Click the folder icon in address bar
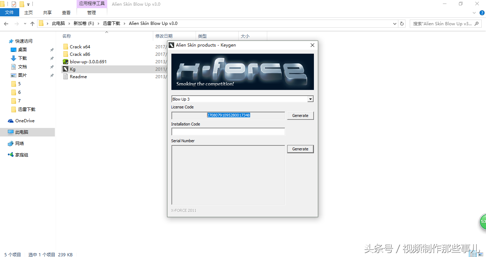This screenshot has height=257, width=486. tap(41, 23)
